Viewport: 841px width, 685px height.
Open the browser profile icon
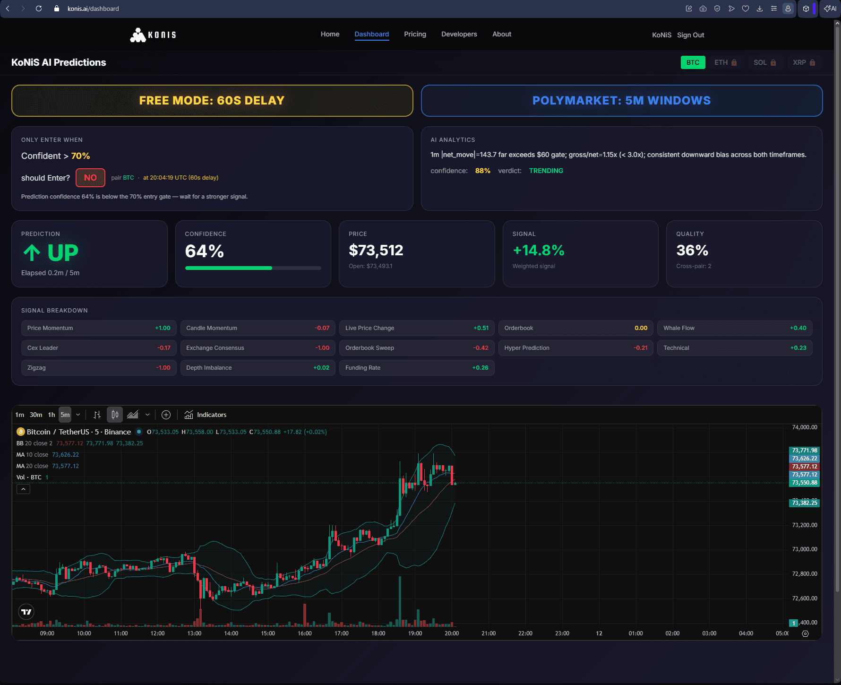coord(788,9)
